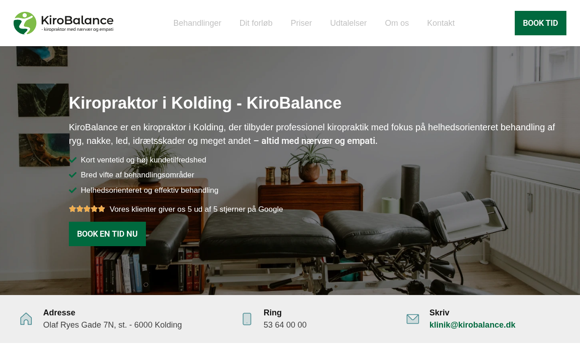
Task: Click the BOOK EN TID NU button
Action: pyautogui.click(x=107, y=234)
